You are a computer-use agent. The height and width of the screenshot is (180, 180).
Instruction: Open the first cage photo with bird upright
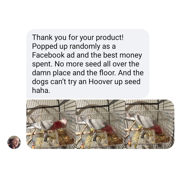tap(51, 124)
